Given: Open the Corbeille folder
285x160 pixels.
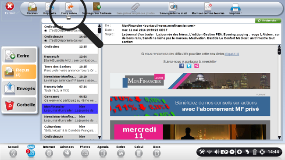Looking at the screenshot, I should pos(19,105).
